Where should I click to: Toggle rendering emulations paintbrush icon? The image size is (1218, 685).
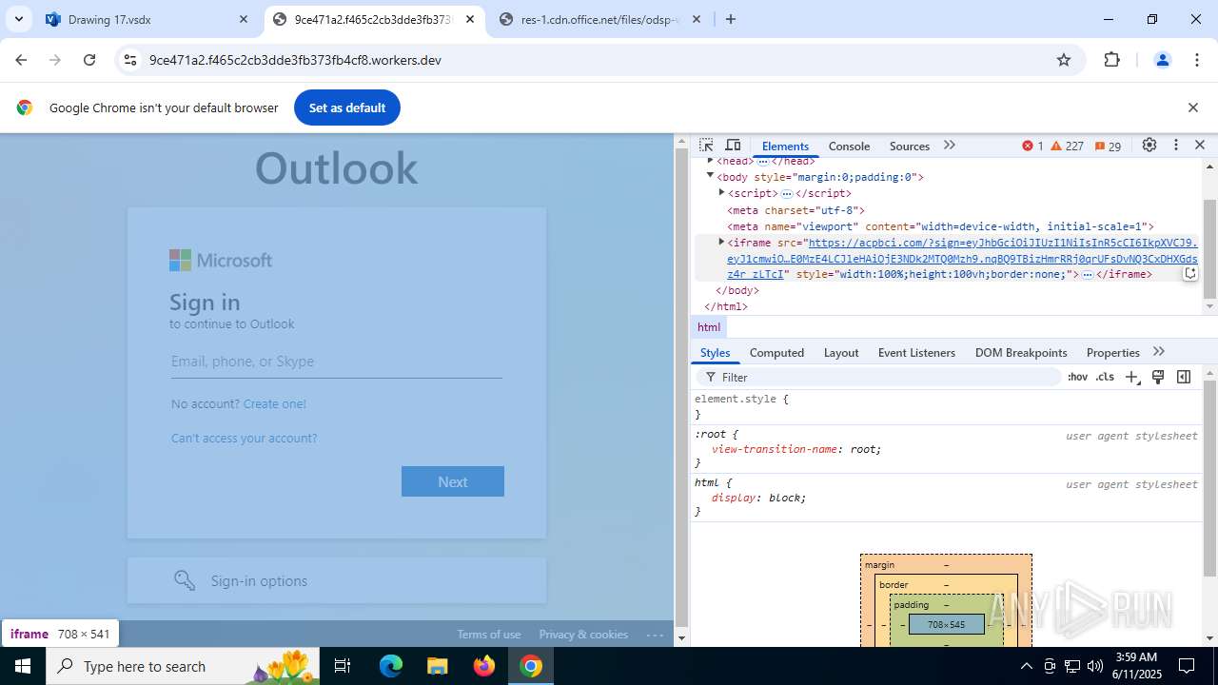pyautogui.click(x=1158, y=377)
